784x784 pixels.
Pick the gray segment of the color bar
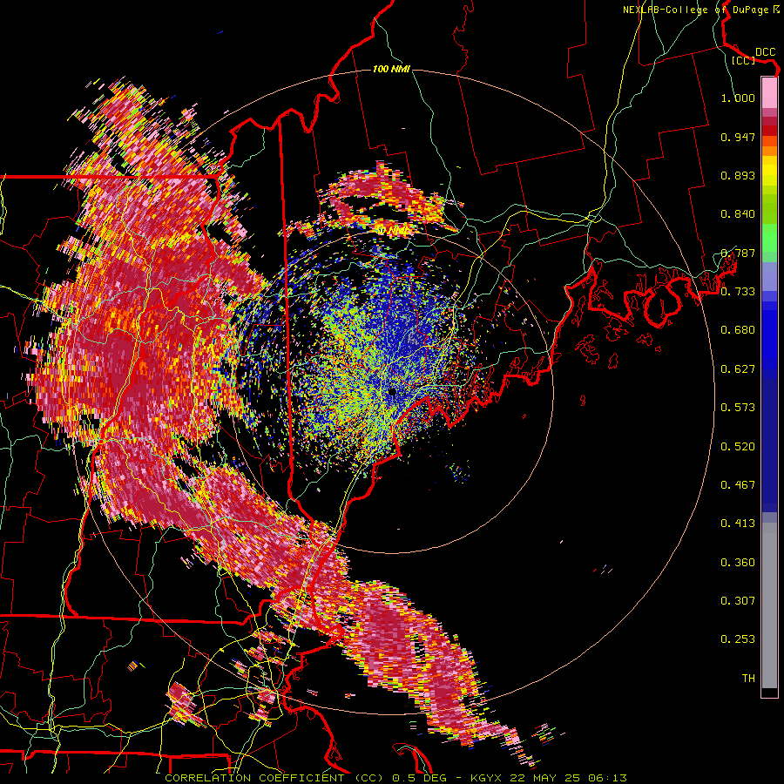[769, 605]
